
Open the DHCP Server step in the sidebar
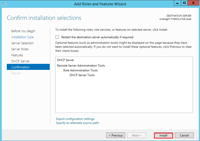point(20,61)
